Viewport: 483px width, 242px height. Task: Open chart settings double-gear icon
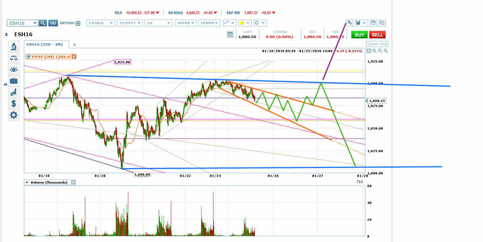pyautogui.click(x=350, y=23)
